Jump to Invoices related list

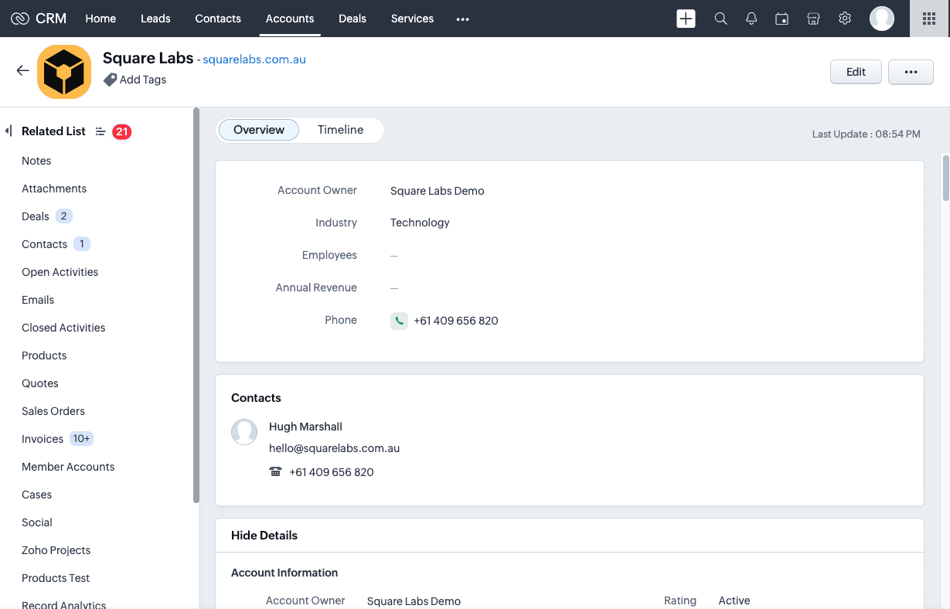[x=43, y=439]
